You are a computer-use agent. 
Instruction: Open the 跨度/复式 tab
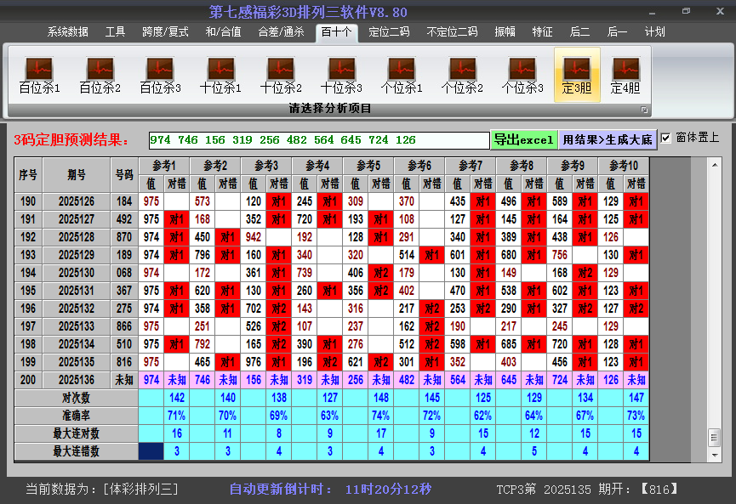point(165,32)
